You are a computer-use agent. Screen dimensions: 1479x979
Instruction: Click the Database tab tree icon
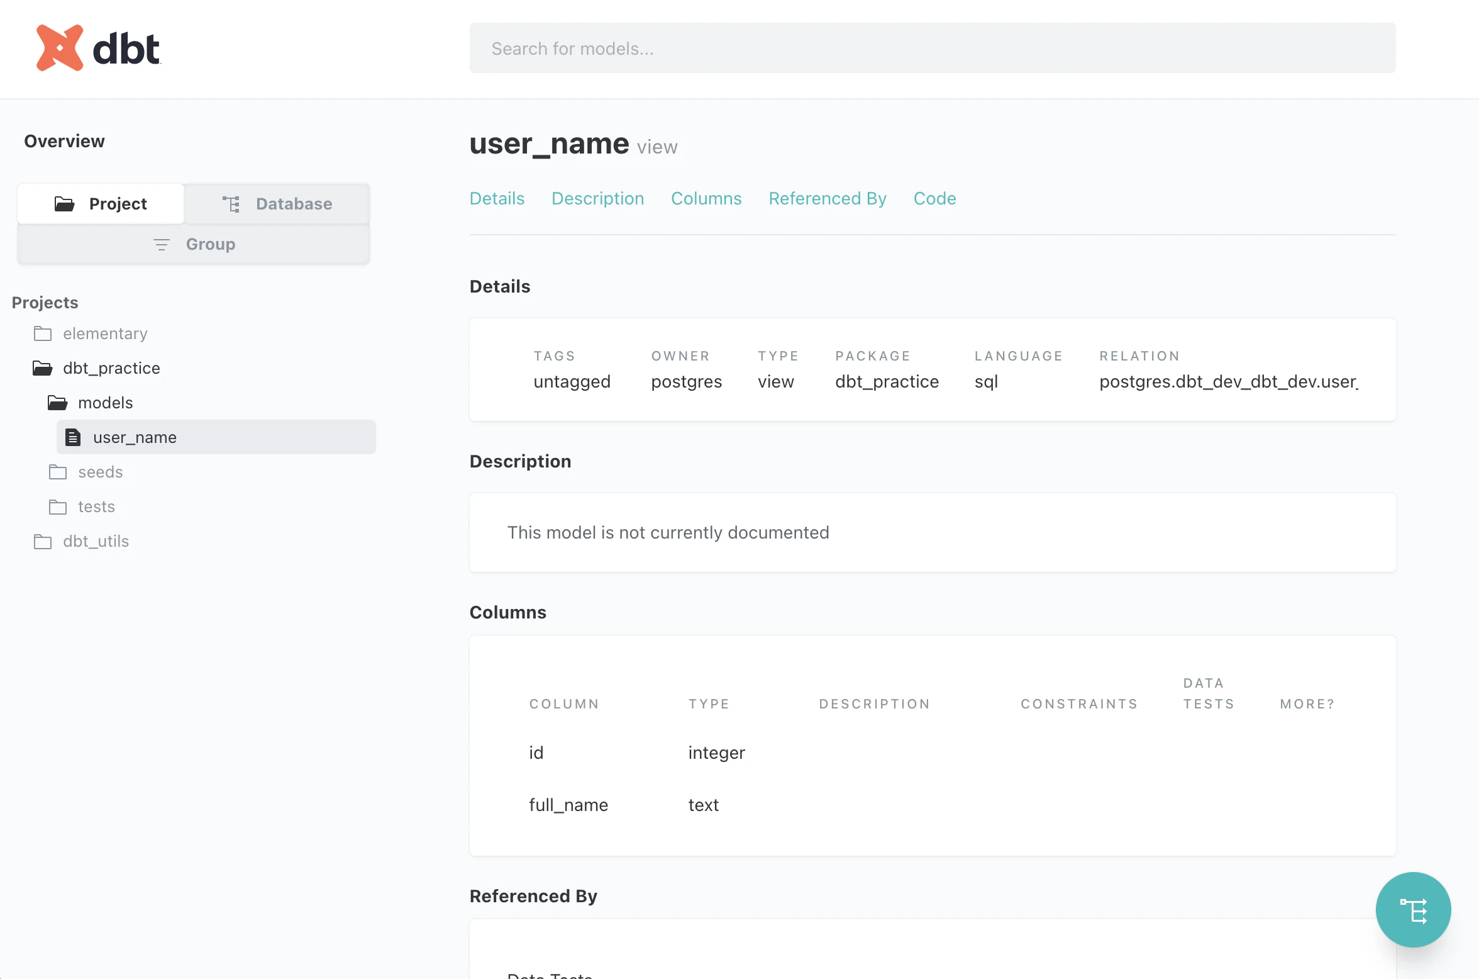(231, 204)
